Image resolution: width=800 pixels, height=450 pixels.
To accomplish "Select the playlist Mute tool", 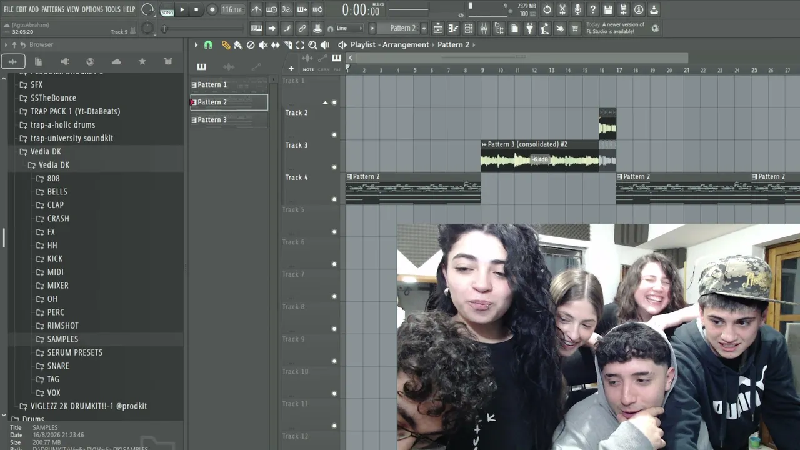I will point(263,45).
